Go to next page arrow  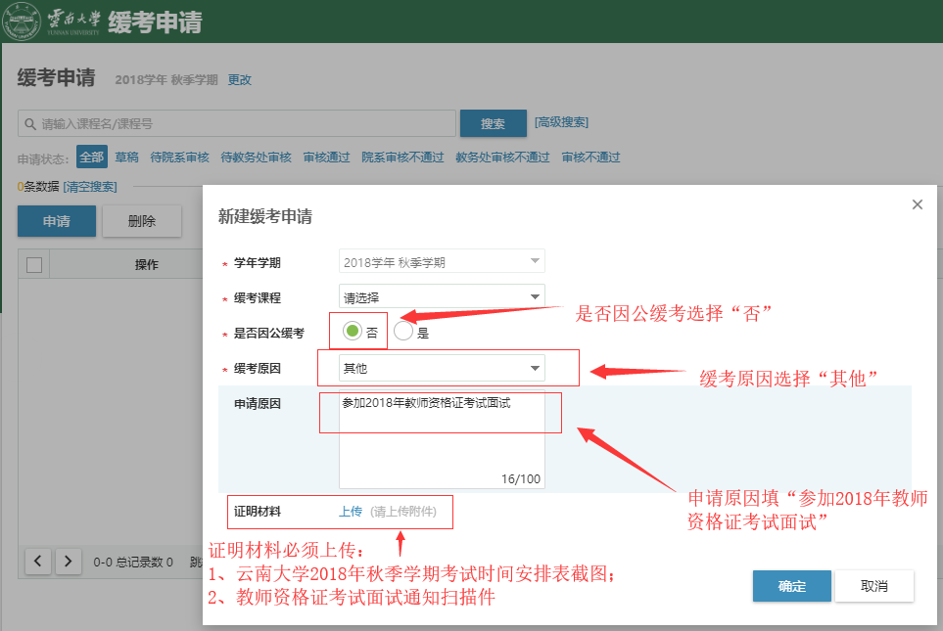point(68,561)
